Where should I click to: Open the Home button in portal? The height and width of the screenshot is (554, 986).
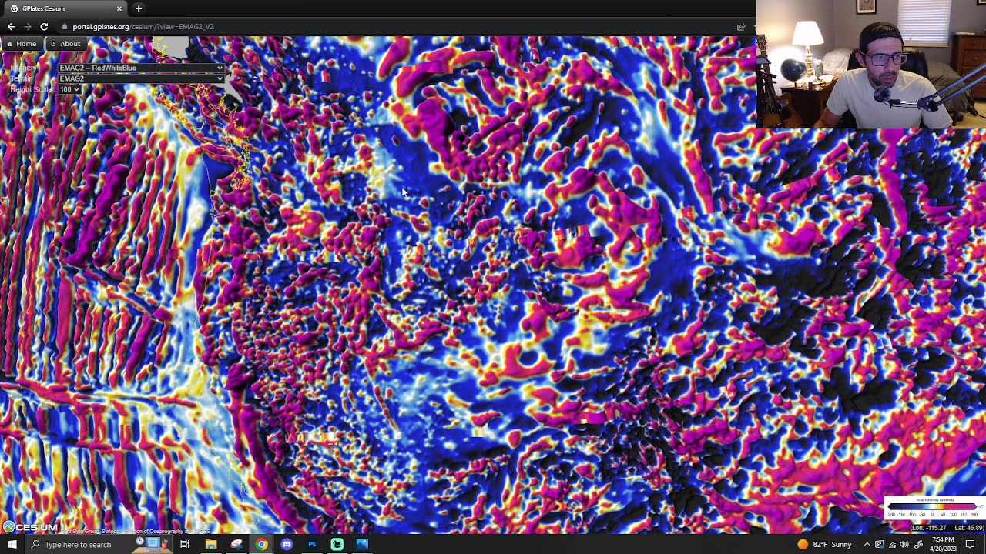[x=21, y=44]
